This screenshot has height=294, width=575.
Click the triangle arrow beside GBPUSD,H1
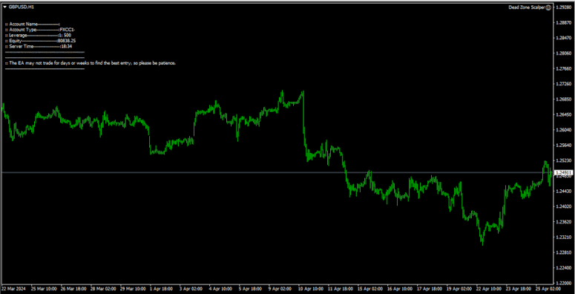pos(4,7)
